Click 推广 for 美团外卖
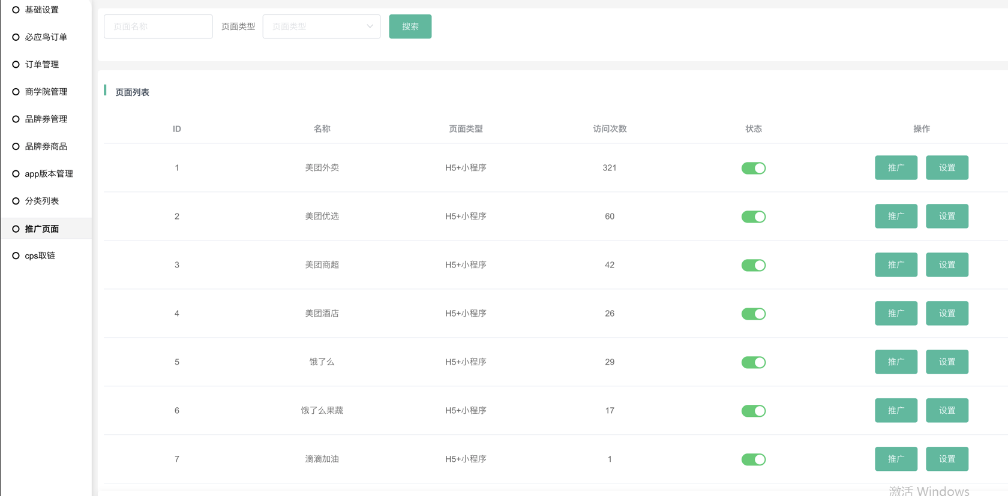 [x=896, y=167]
